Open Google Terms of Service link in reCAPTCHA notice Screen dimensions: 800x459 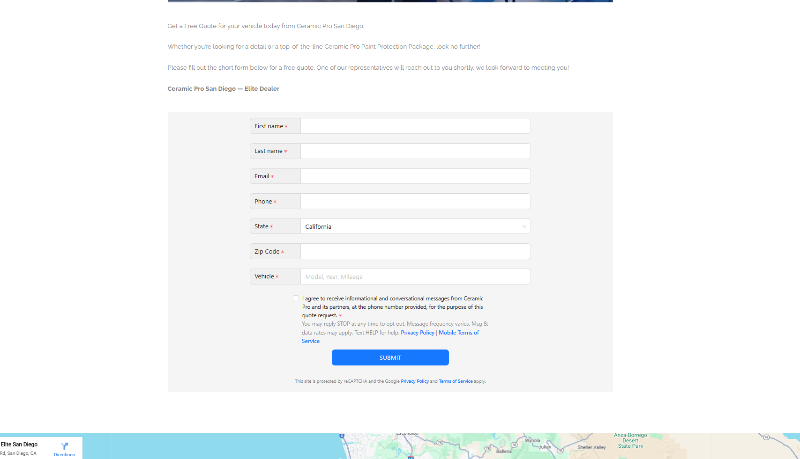(x=456, y=381)
